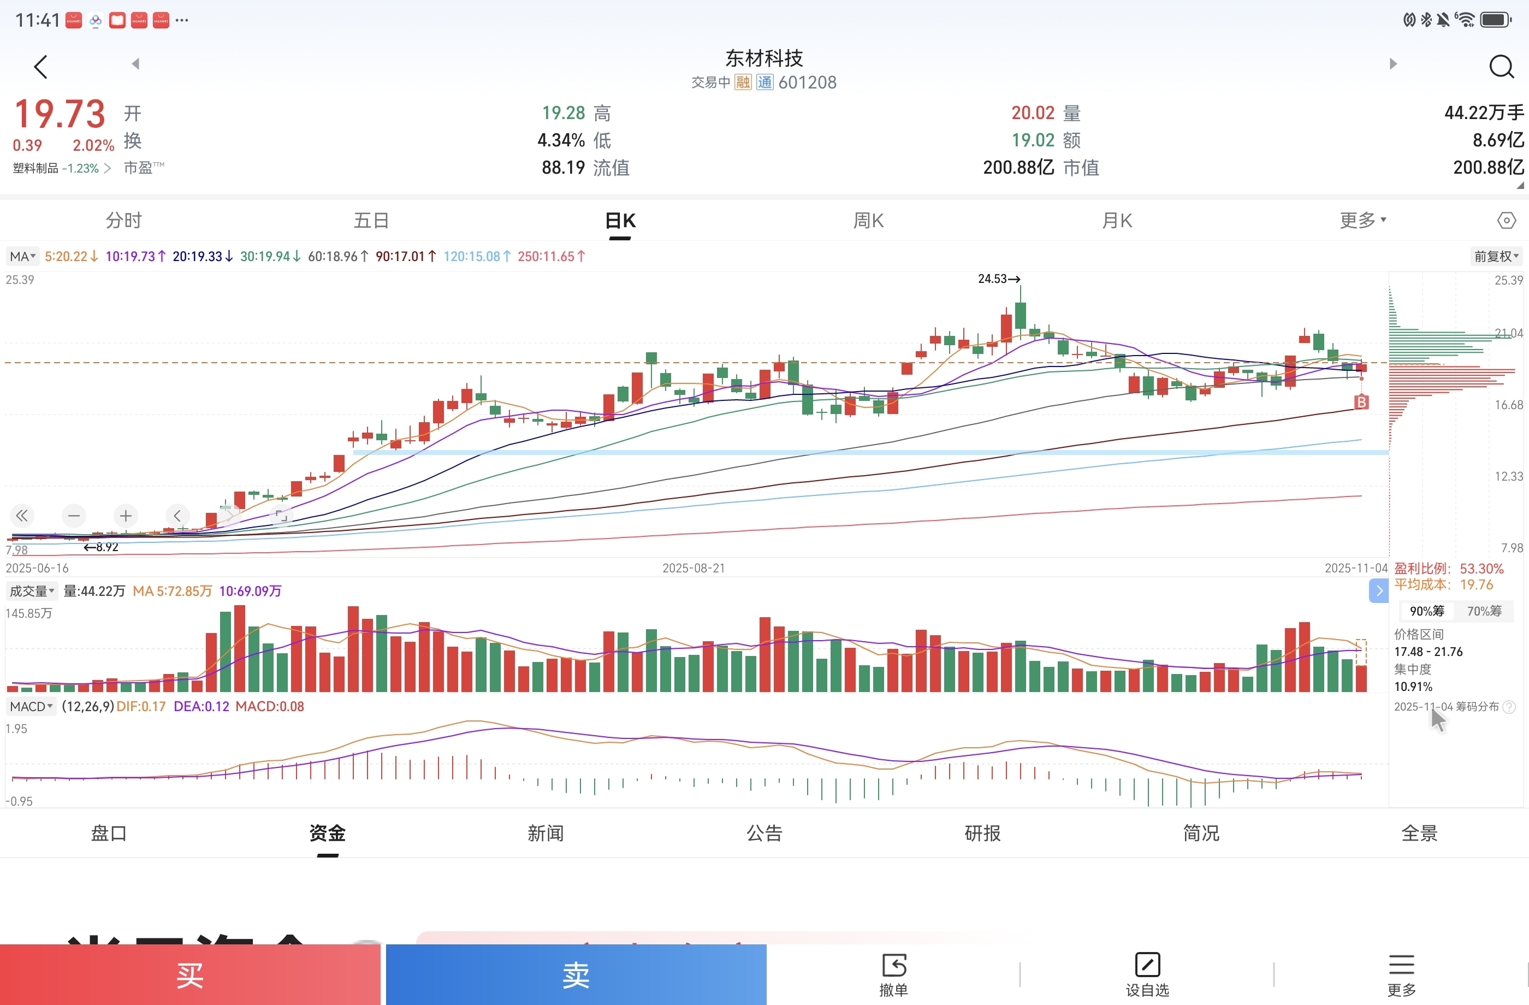Select the 90%筹 chip range toggle
Viewport: 1529px width, 1005px height.
pos(1426,611)
